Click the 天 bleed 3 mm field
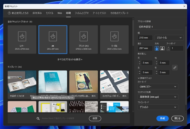The width and height of the screenshot is (190, 129). coord(147,63)
